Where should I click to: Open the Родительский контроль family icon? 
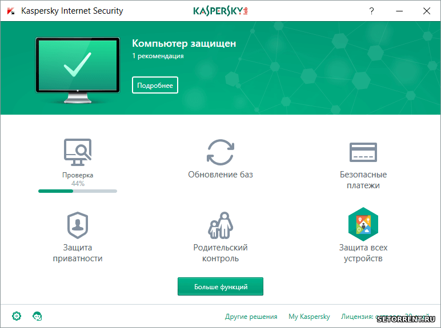point(220,225)
